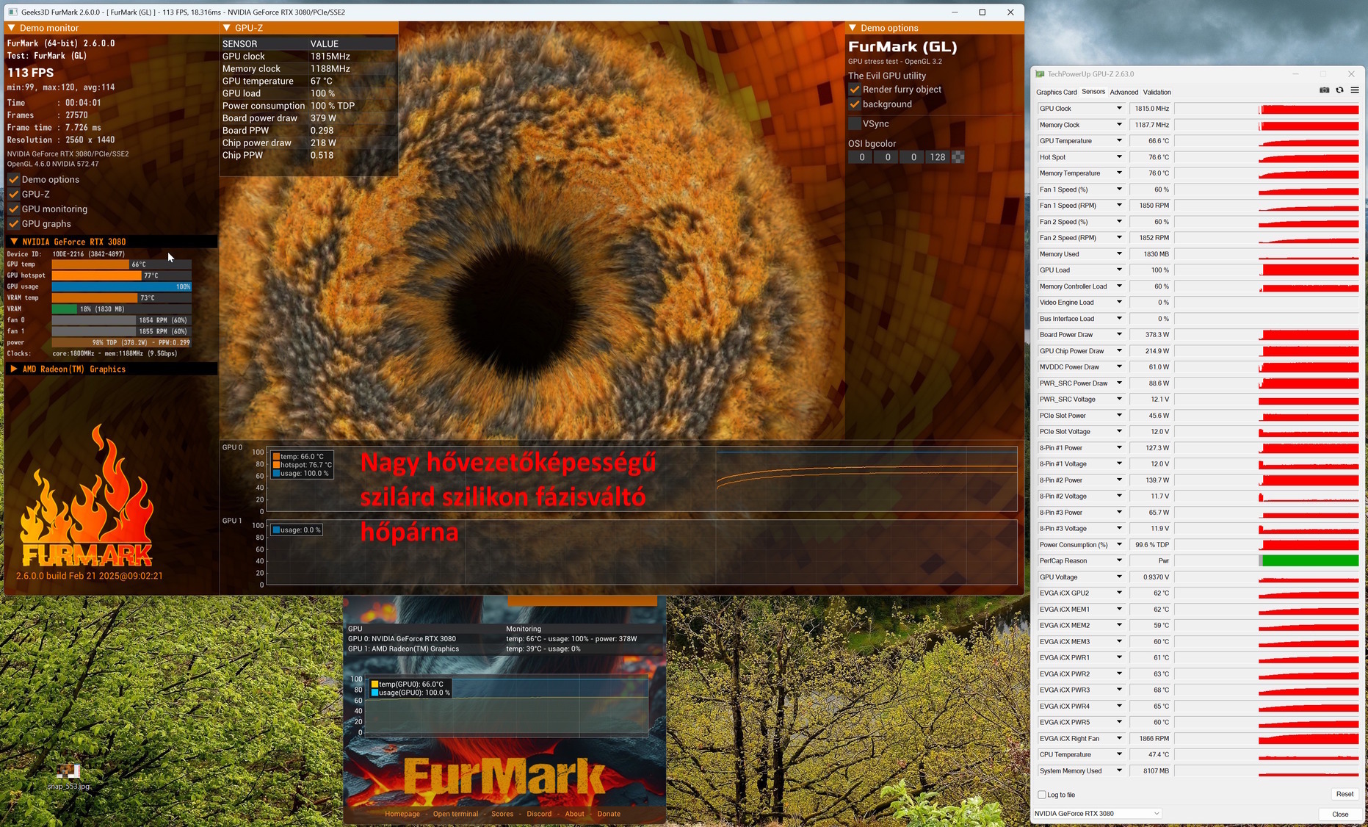Switch to the Graphics Card tab
The width and height of the screenshot is (1368, 827).
(1056, 93)
